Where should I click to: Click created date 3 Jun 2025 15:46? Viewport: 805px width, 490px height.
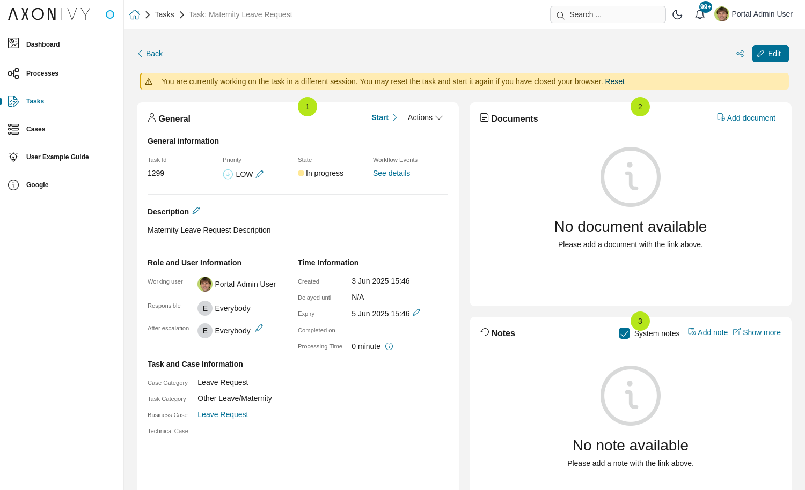point(380,281)
